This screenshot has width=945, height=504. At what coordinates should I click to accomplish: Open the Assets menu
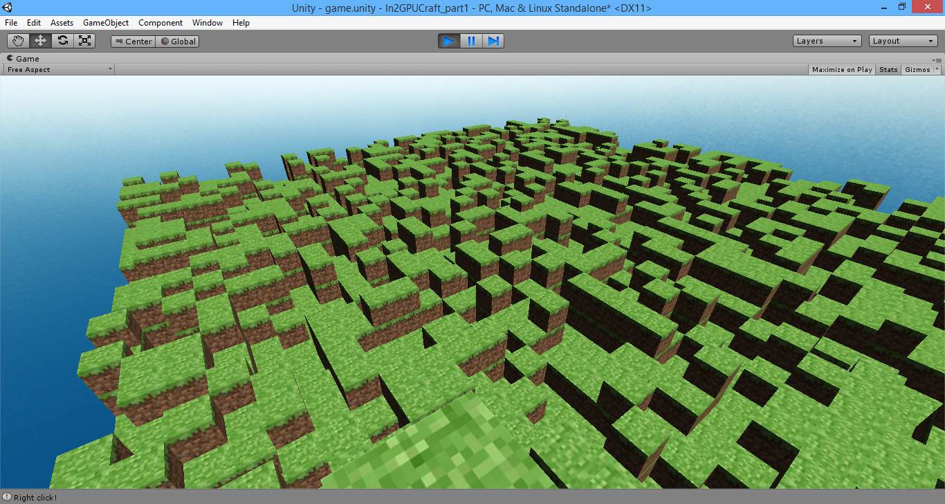tap(62, 23)
